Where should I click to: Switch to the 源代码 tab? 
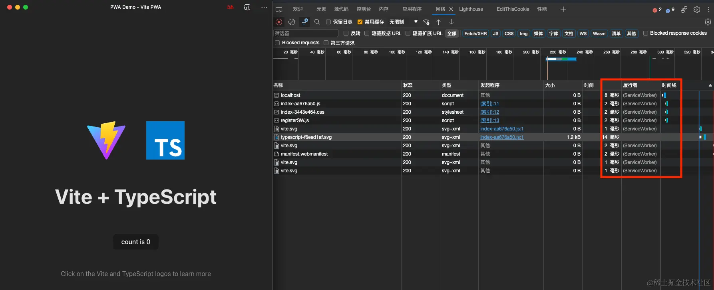pyautogui.click(x=341, y=9)
